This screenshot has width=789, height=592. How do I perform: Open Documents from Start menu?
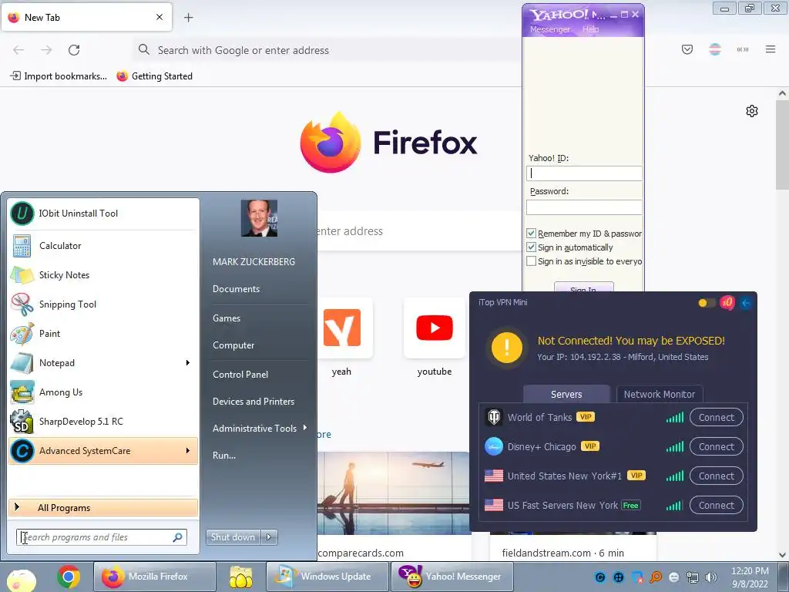coord(236,289)
